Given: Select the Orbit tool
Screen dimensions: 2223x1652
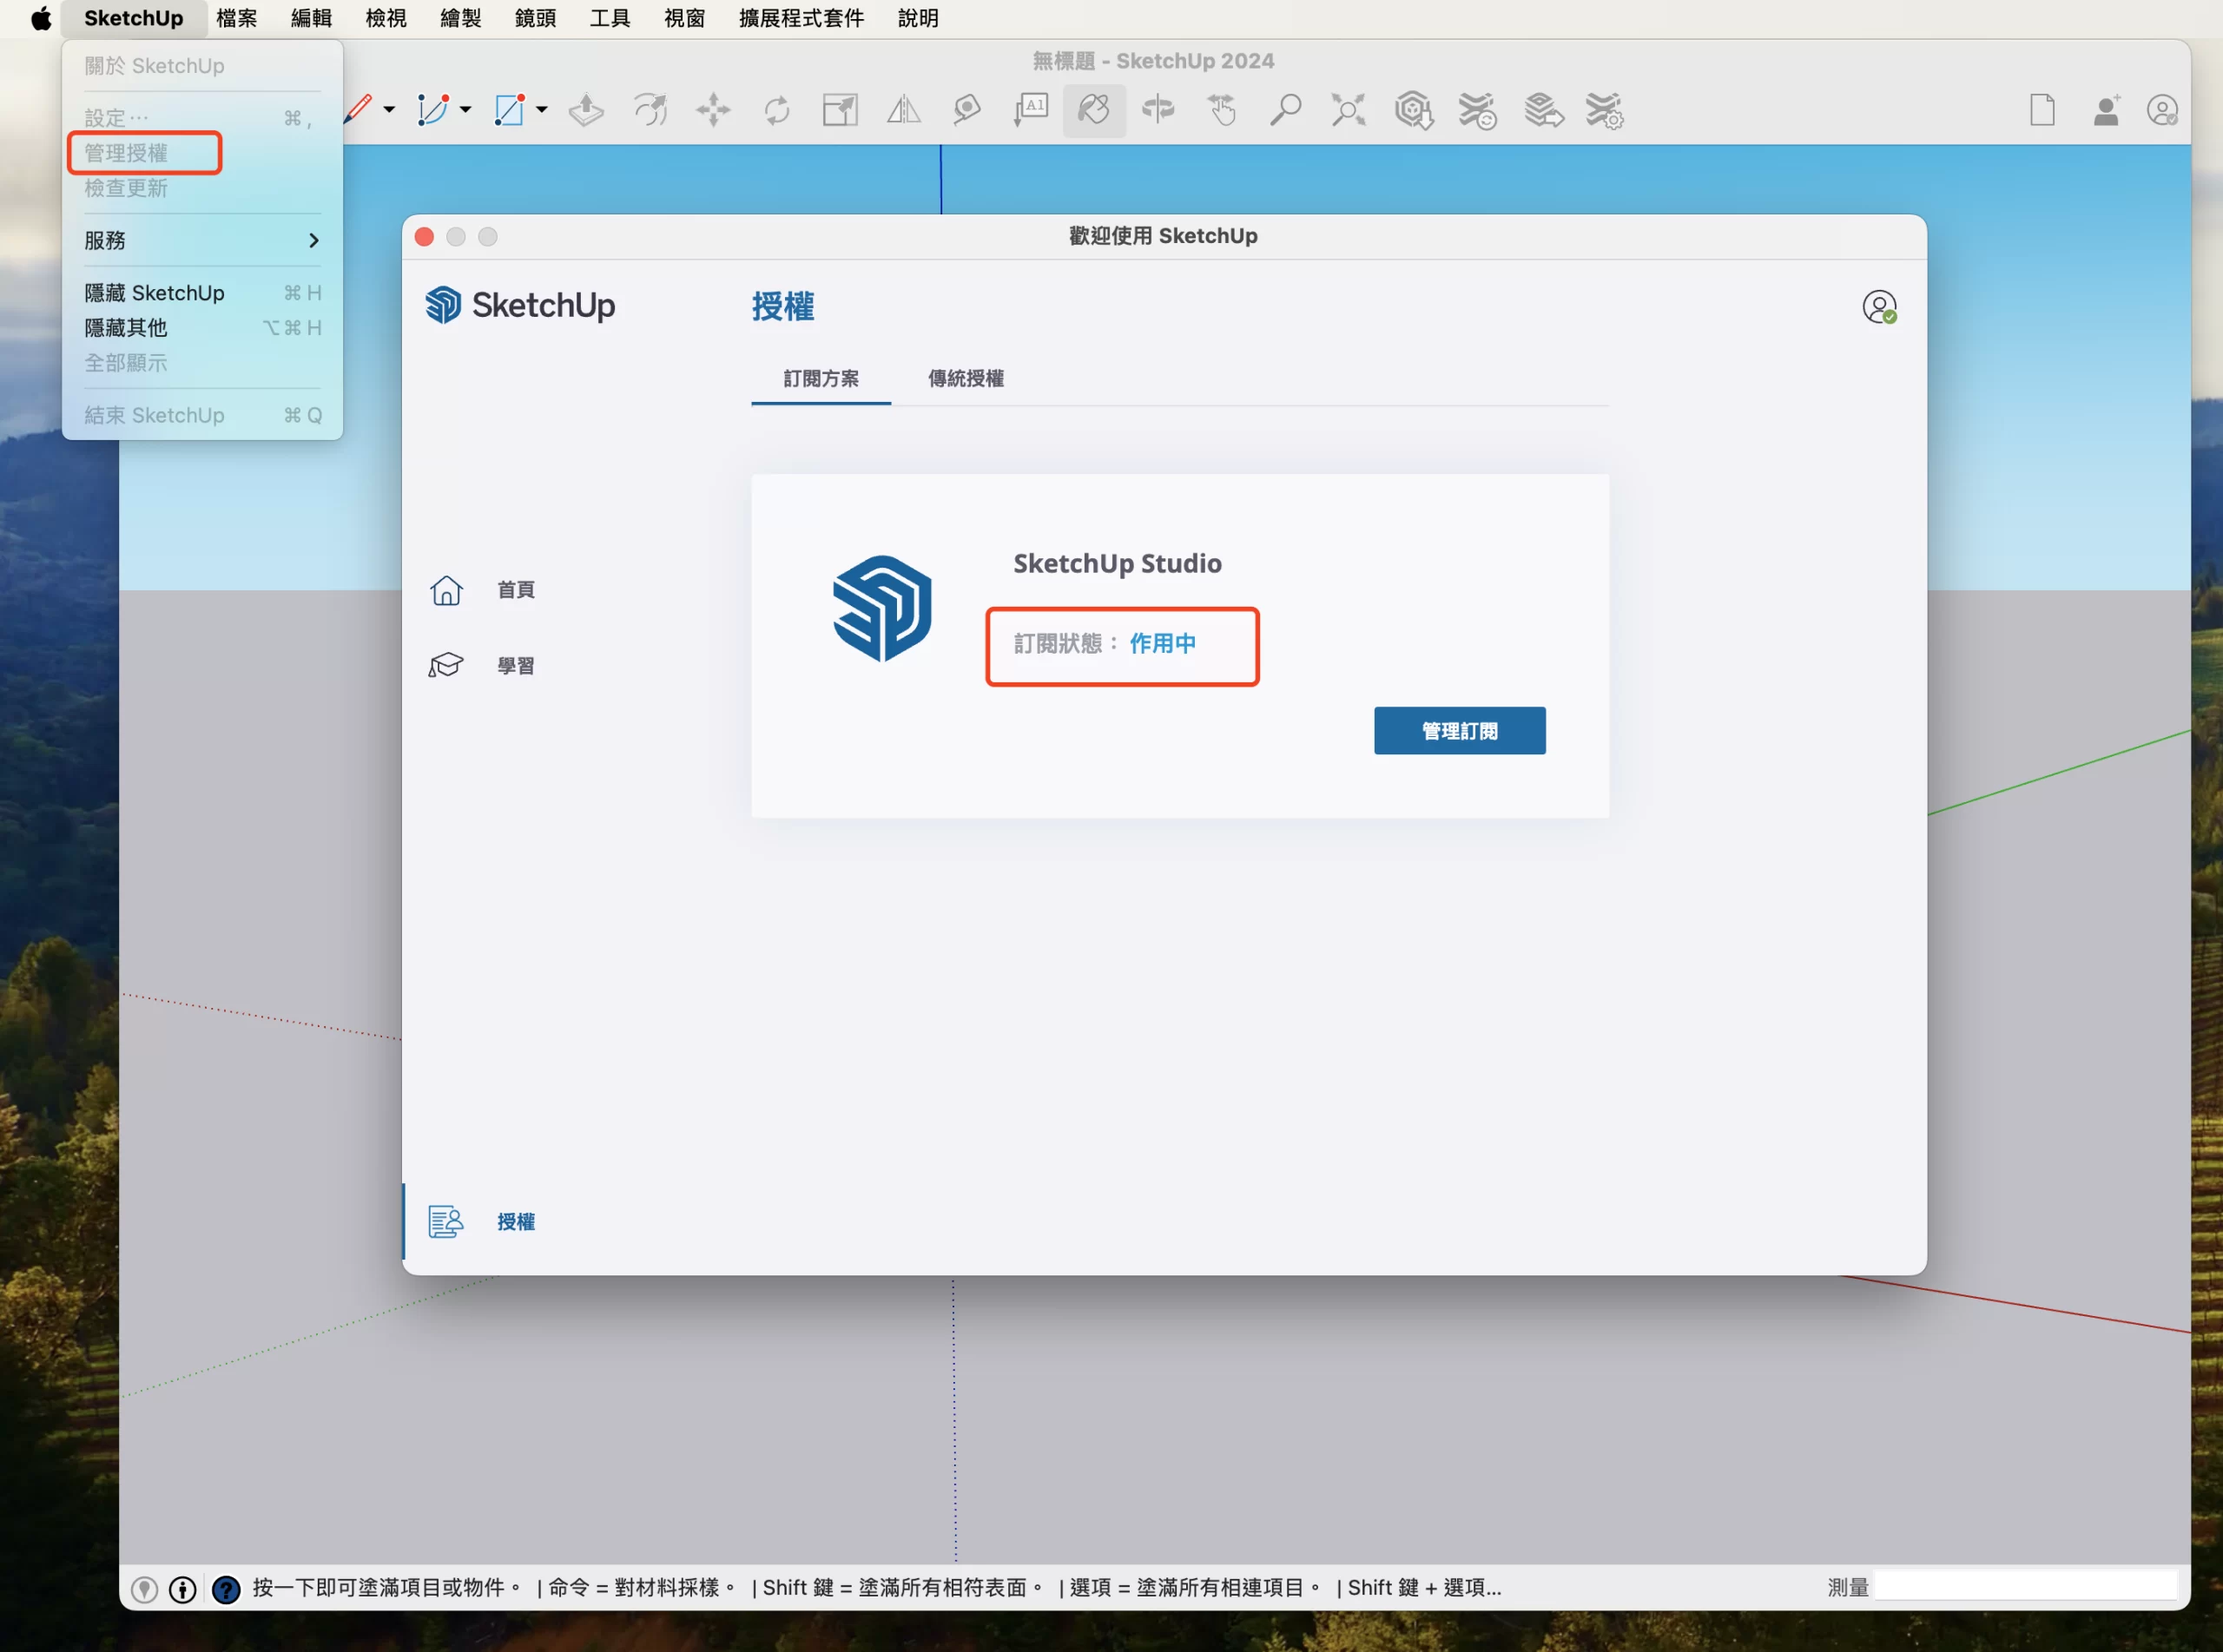Looking at the screenshot, I should tap(1158, 110).
